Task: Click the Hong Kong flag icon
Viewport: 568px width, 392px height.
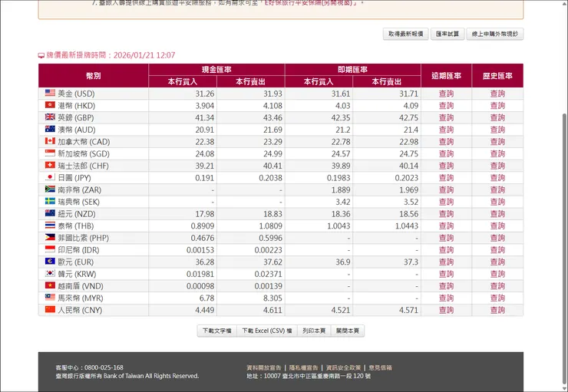Action: [x=50, y=105]
